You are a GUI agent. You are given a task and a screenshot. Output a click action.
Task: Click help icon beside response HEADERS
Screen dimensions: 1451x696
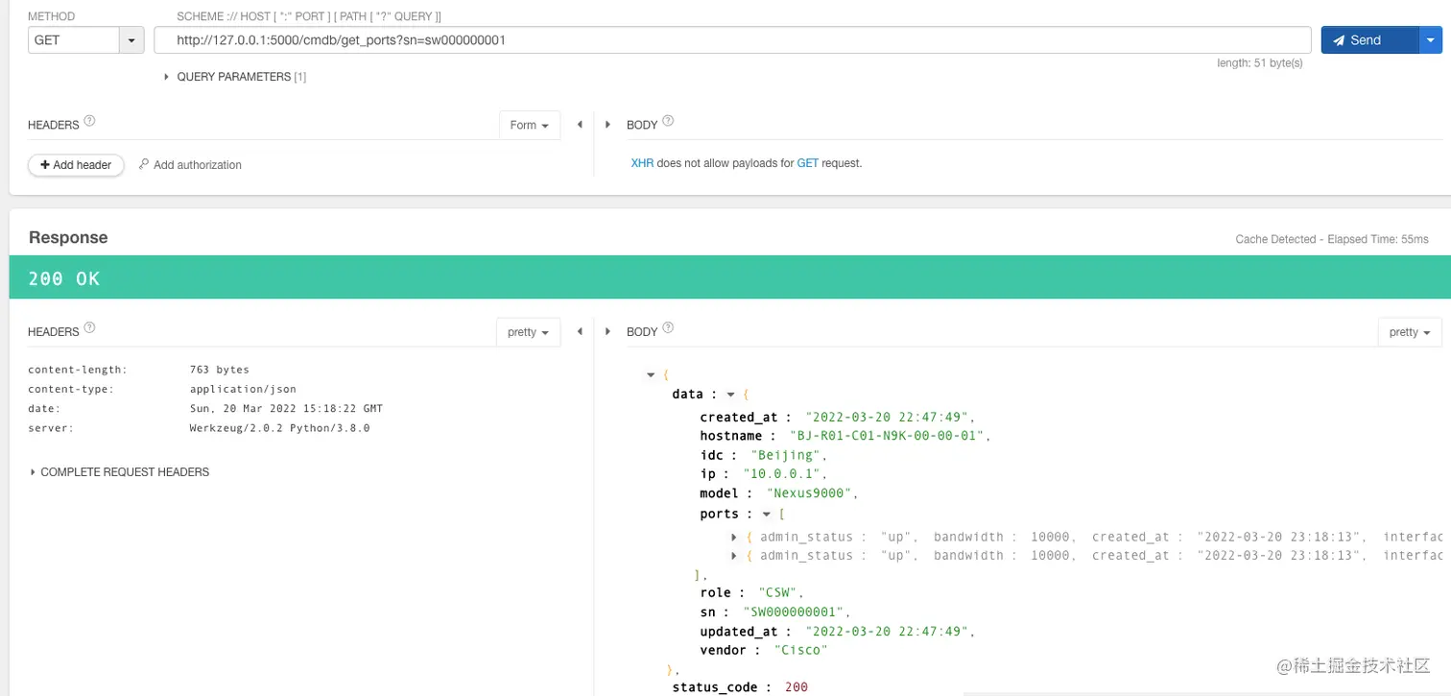pyautogui.click(x=90, y=328)
